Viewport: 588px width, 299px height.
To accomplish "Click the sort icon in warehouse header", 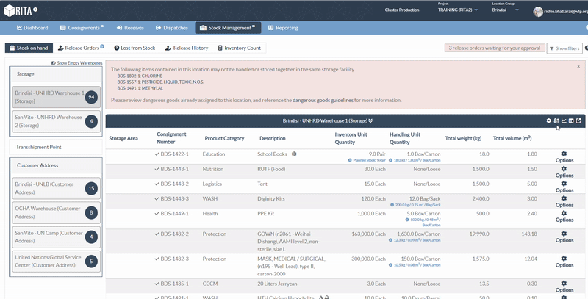I will 556,120.
